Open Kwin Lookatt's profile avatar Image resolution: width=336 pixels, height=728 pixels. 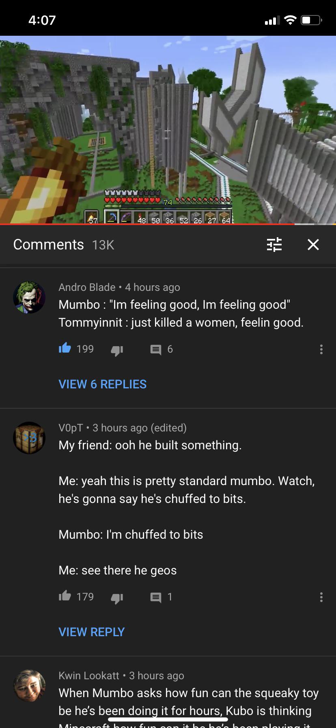29,686
